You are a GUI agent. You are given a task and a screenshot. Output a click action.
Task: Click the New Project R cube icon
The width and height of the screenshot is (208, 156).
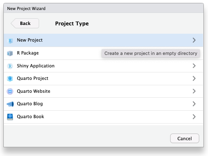click(10, 40)
